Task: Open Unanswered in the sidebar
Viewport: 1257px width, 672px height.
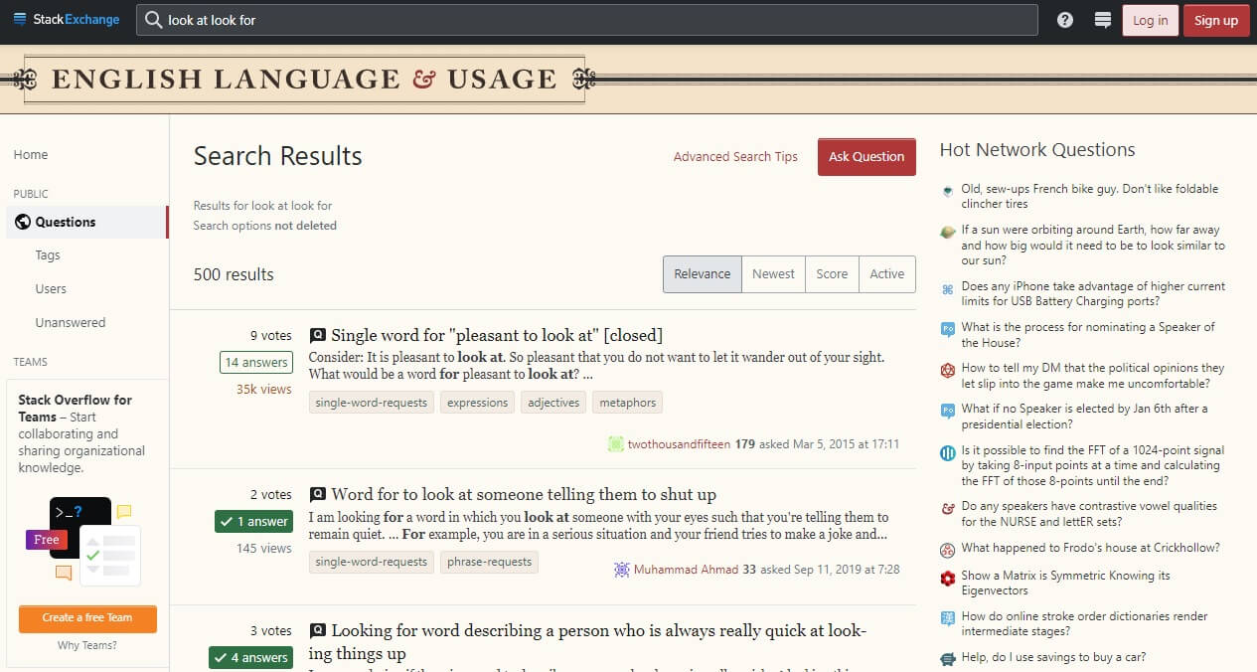Action: click(x=70, y=323)
